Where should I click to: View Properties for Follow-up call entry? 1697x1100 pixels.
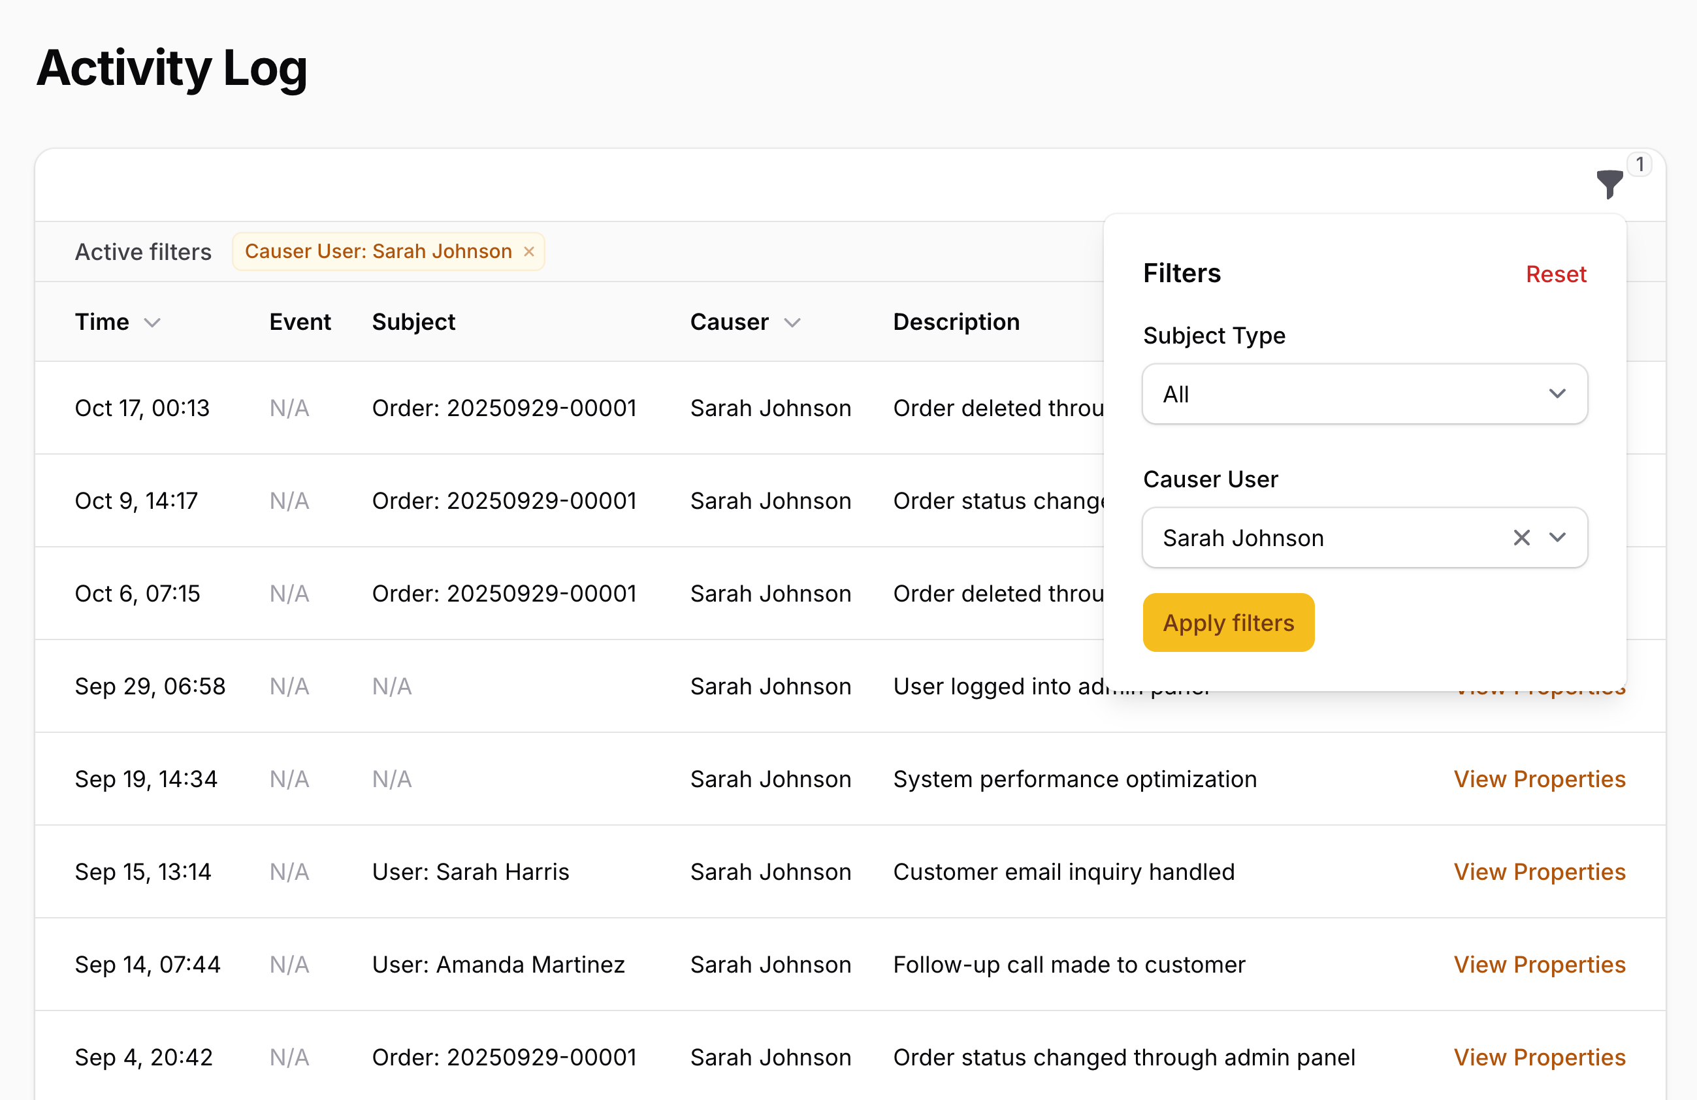[1539, 965]
